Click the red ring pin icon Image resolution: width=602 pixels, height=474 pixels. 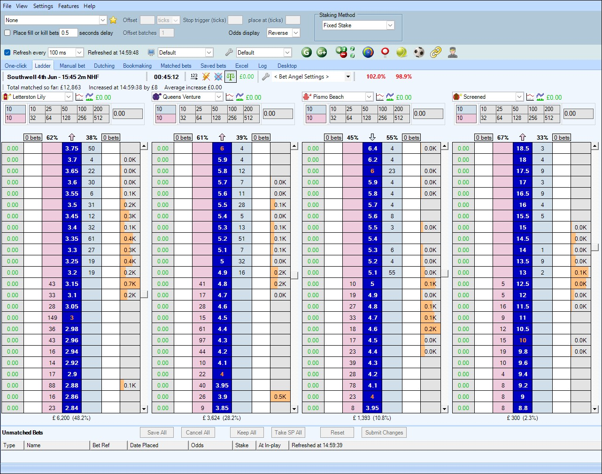pos(385,52)
